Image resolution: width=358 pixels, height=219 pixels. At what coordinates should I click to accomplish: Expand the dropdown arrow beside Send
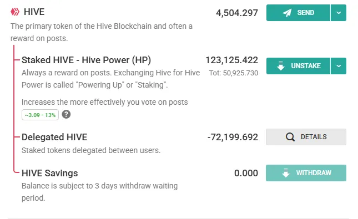pyautogui.click(x=339, y=13)
